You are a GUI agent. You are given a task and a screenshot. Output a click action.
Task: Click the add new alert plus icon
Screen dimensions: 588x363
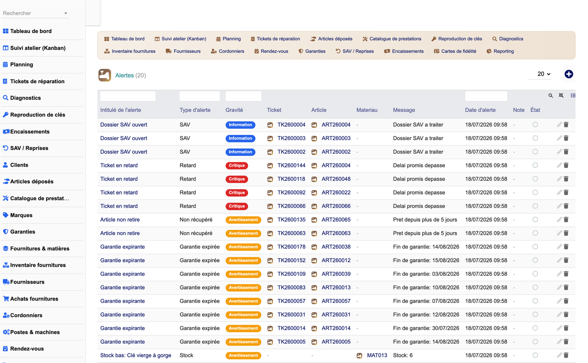tap(569, 74)
